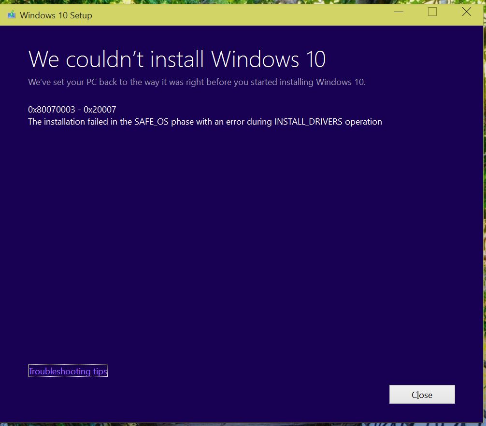This screenshot has height=426, width=486.
Task: Close the setup window with the X
Action: pyautogui.click(x=466, y=12)
